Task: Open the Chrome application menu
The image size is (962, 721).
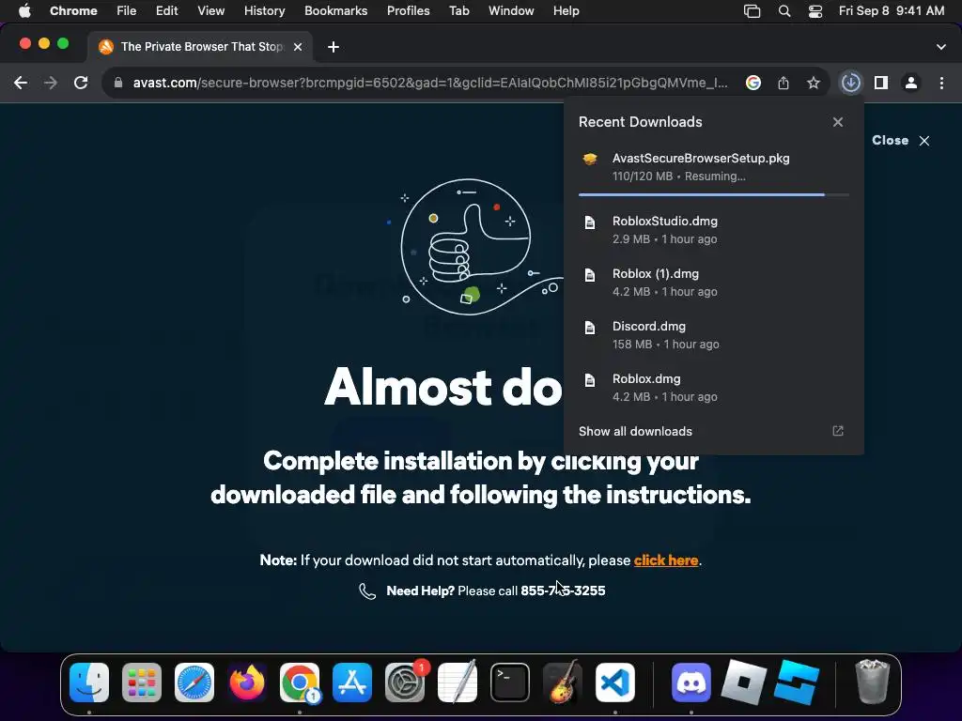Action: (73, 11)
